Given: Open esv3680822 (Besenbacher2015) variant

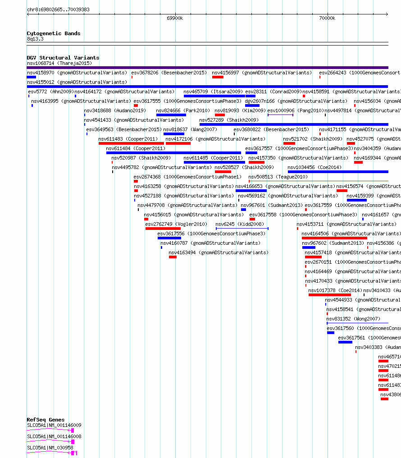Looking at the screenshot, I should [271, 130].
